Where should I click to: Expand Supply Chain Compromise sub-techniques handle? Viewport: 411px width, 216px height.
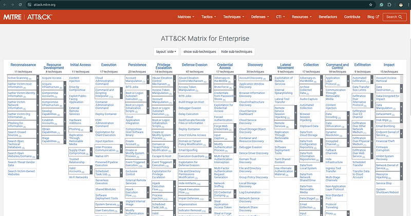coord(91,151)
